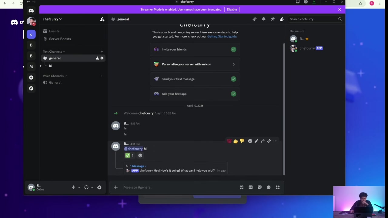This screenshot has width=388, height=218.
Task: Edit general channel settings gear
Action: pyautogui.click(x=102, y=58)
